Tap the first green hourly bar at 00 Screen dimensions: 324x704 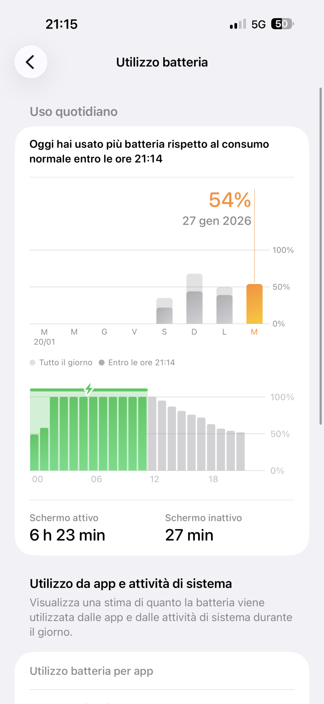point(34,452)
